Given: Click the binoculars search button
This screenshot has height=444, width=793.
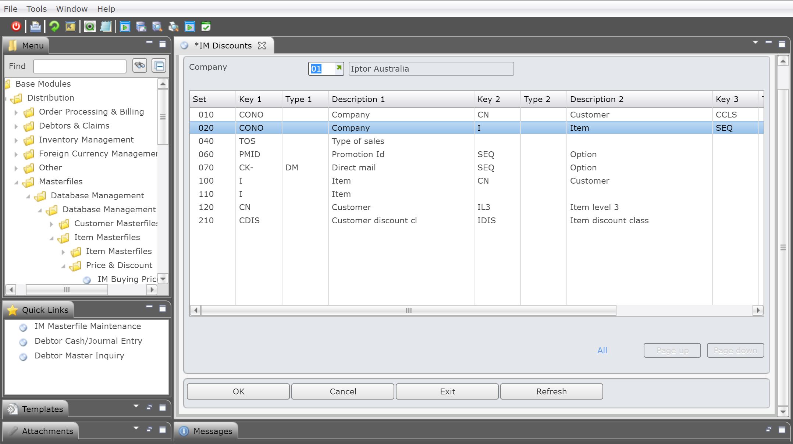Looking at the screenshot, I should tap(140, 66).
